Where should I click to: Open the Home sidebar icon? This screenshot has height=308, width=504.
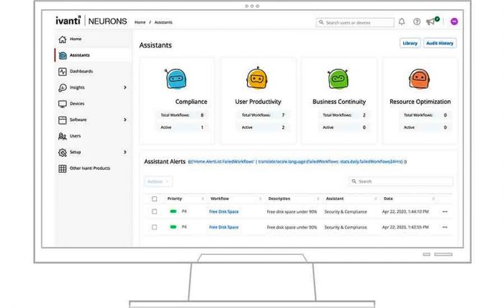tap(63, 39)
